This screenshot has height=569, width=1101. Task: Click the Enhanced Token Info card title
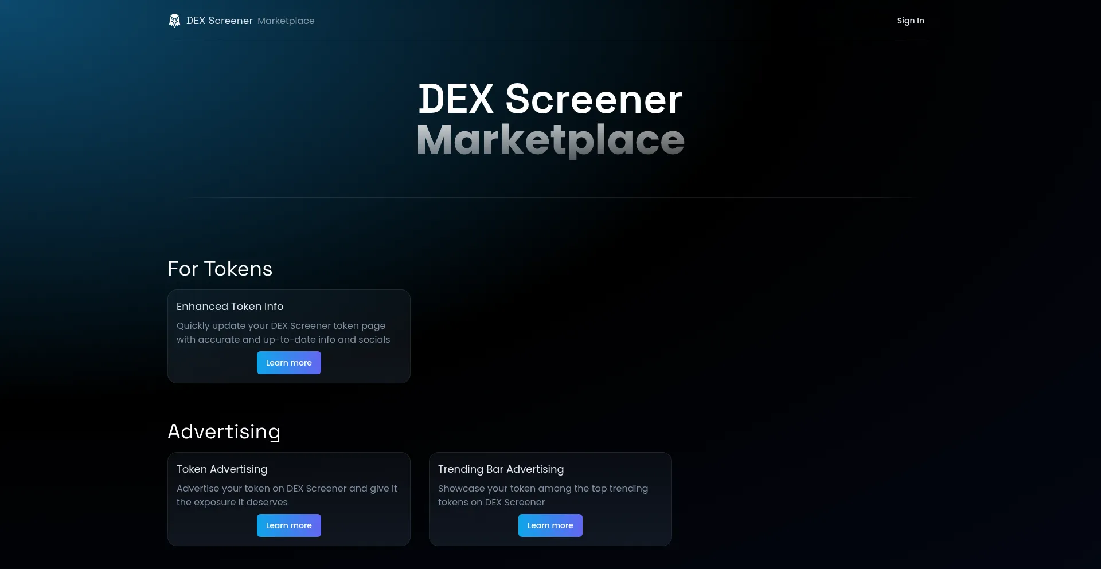click(x=229, y=307)
